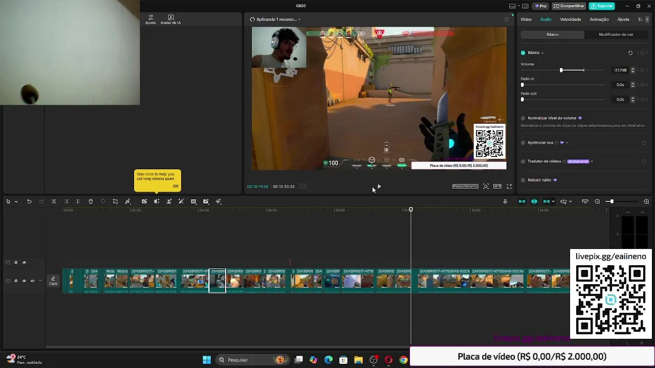655x368 pixels.
Task: Adjust the Fade-in slider handle
Action: [x=522, y=85]
